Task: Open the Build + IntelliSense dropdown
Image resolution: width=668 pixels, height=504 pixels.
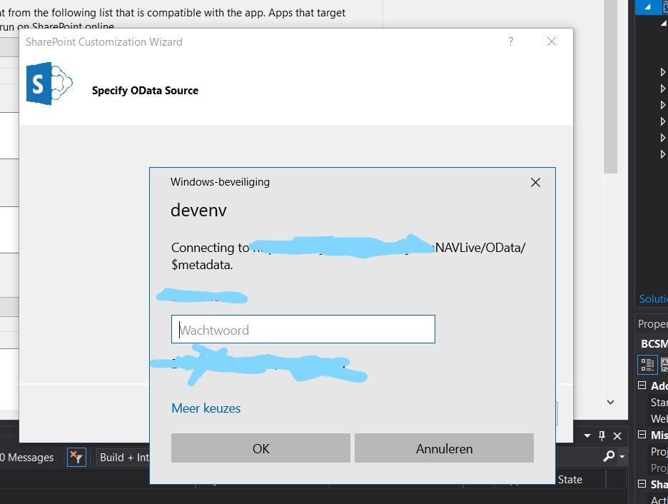Action: [124, 458]
